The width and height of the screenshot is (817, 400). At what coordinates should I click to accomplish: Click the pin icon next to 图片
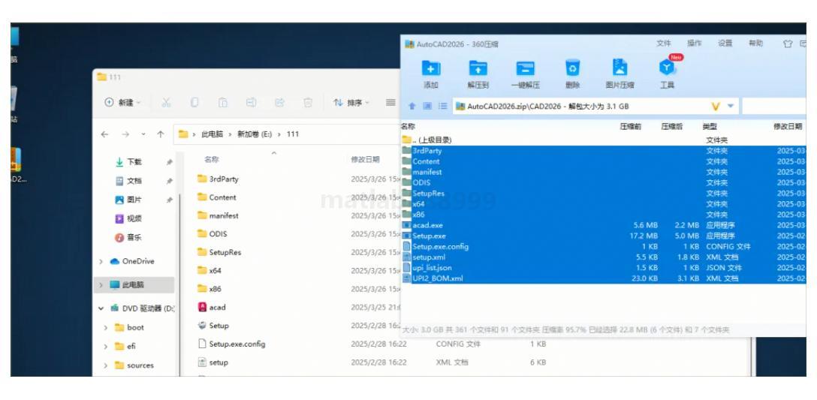[170, 200]
